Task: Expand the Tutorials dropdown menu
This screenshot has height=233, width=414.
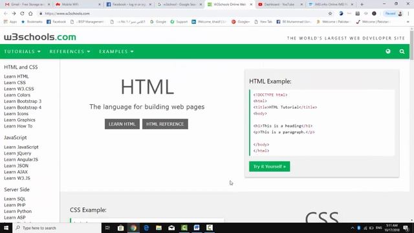Action: pos(23,52)
